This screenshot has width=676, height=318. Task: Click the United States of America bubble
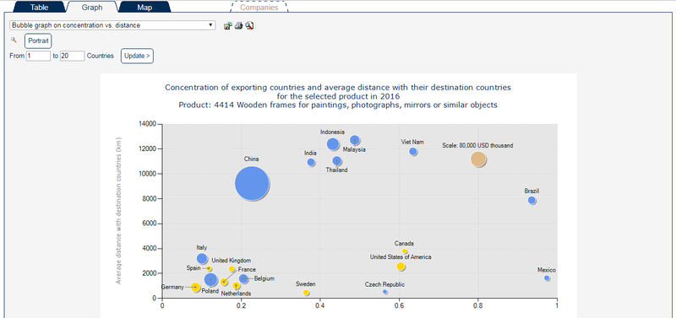click(401, 267)
